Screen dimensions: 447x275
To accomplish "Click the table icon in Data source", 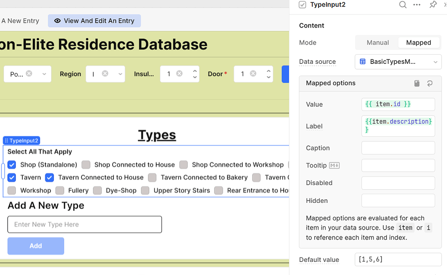I will tap(363, 62).
